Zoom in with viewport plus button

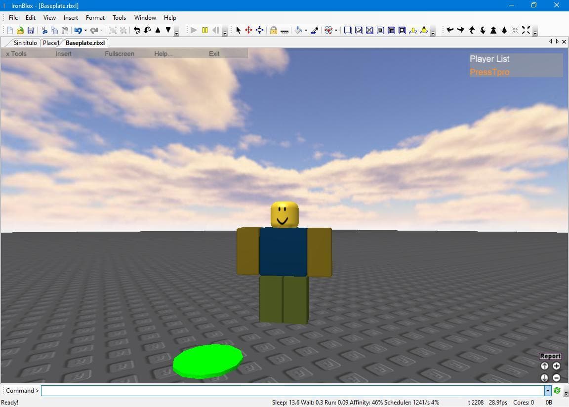pos(556,366)
